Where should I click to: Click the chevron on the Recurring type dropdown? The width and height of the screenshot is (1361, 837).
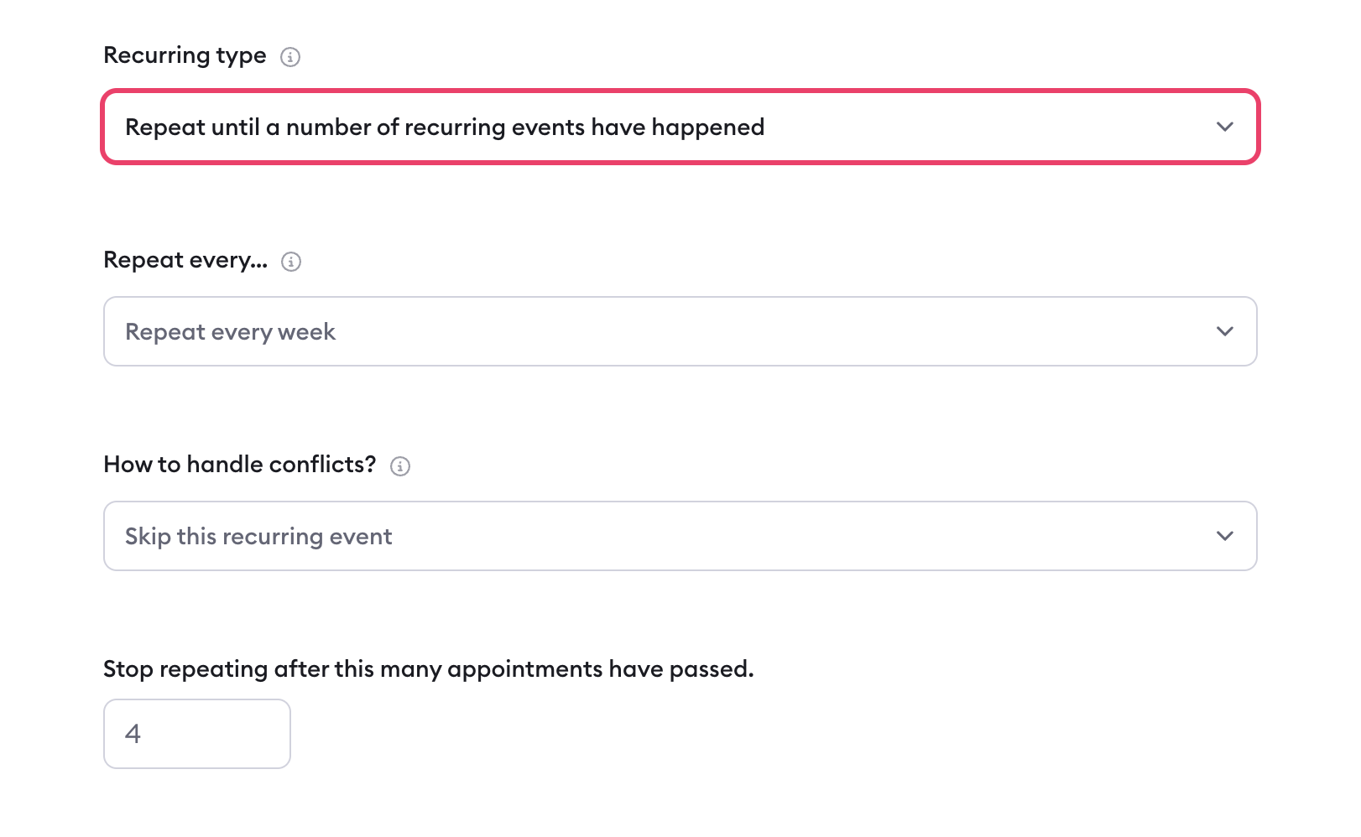point(1224,127)
